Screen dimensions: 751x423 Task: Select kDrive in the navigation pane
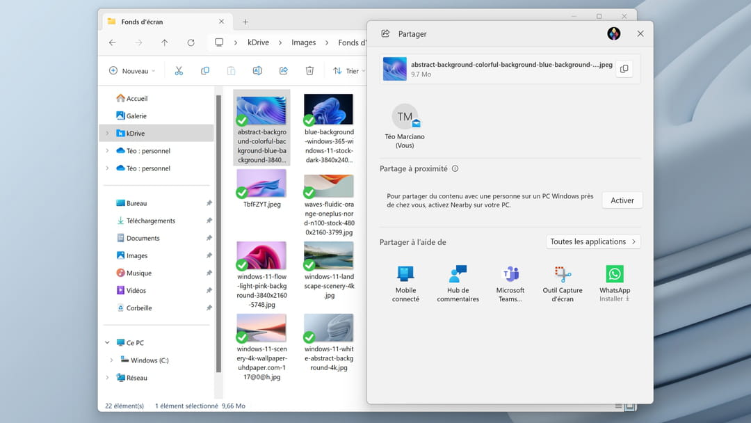point(156,133)
